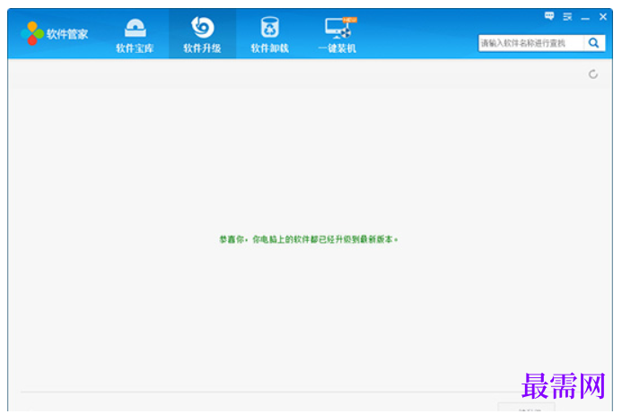Click the orange NEW badge on 一键装机
This screenshot has width=622, height=414.
click(x=350, y=20)
